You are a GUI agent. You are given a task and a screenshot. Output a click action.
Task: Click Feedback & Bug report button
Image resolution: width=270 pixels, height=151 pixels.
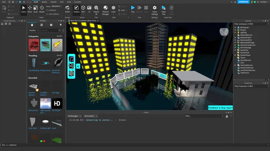click(220, 108)
